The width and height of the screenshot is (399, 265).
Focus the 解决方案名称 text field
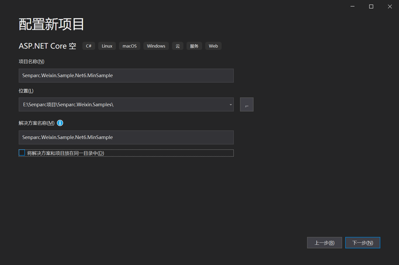[x=126, y=137]
